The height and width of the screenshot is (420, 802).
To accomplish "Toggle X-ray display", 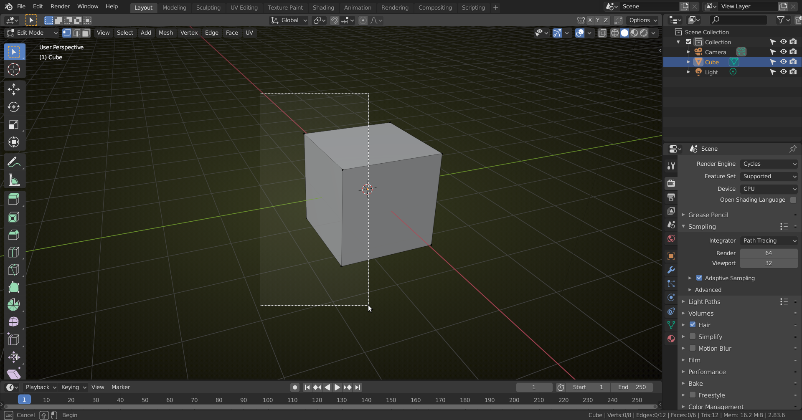I will click(x=602, y=33).
